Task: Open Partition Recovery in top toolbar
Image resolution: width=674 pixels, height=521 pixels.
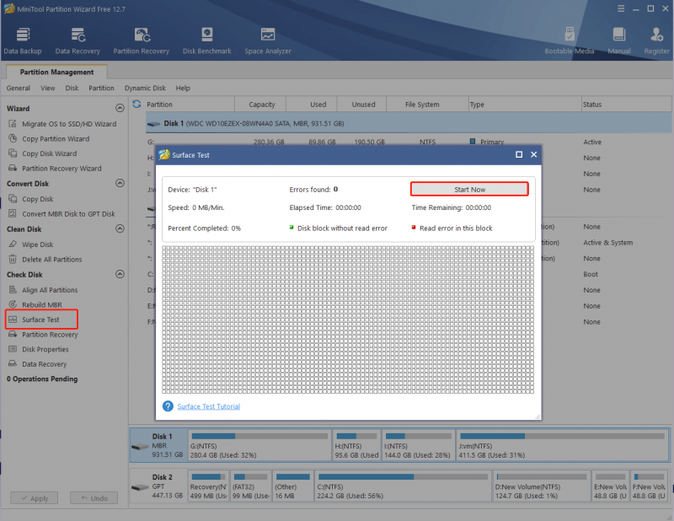Action: tap(142, 40)
